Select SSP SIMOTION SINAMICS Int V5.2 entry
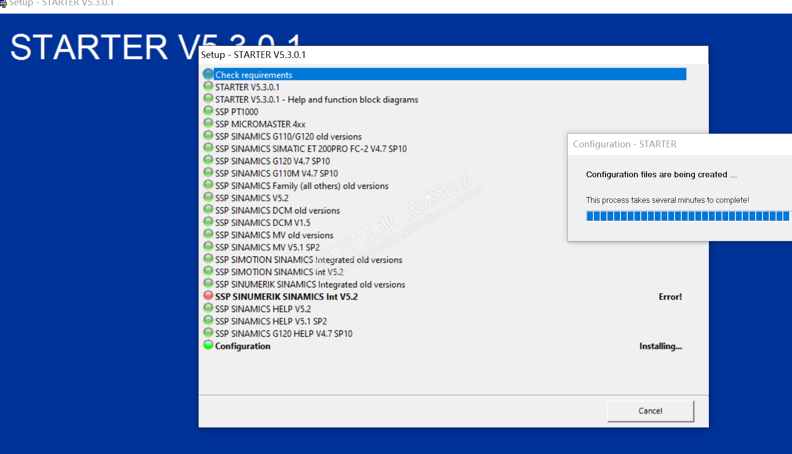This screenshot has height=454, width=792. [x=279, y=272]
